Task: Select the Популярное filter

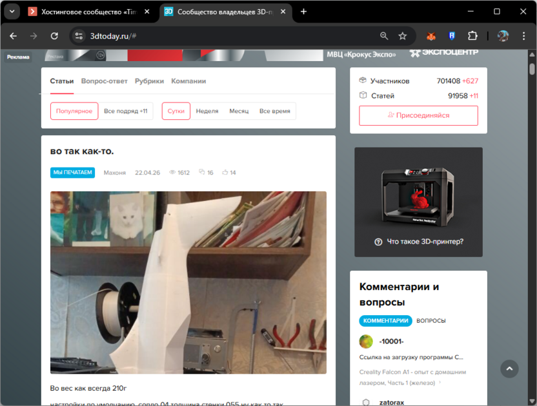Action: [x=74, y=111]
